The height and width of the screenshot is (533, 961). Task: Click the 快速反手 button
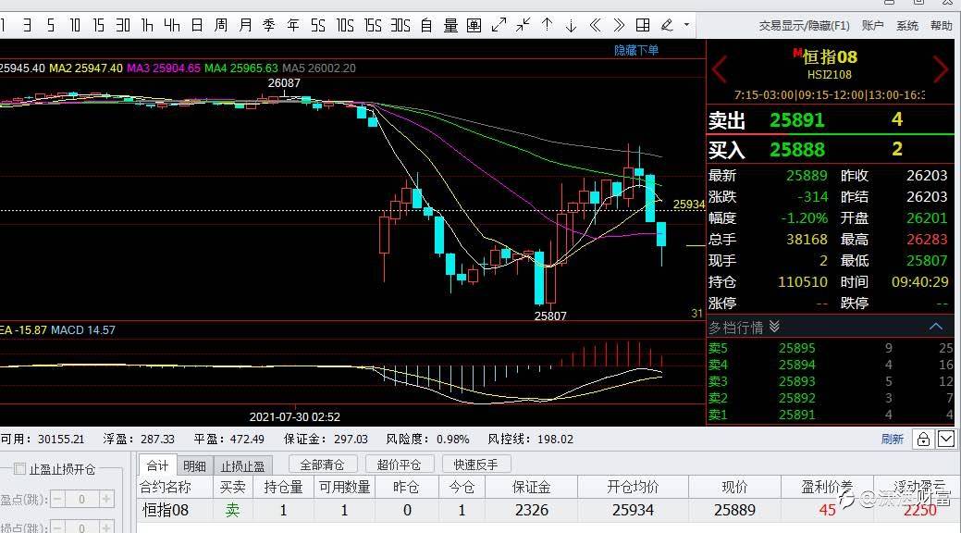pyautogui.click(x=475, y=465)
